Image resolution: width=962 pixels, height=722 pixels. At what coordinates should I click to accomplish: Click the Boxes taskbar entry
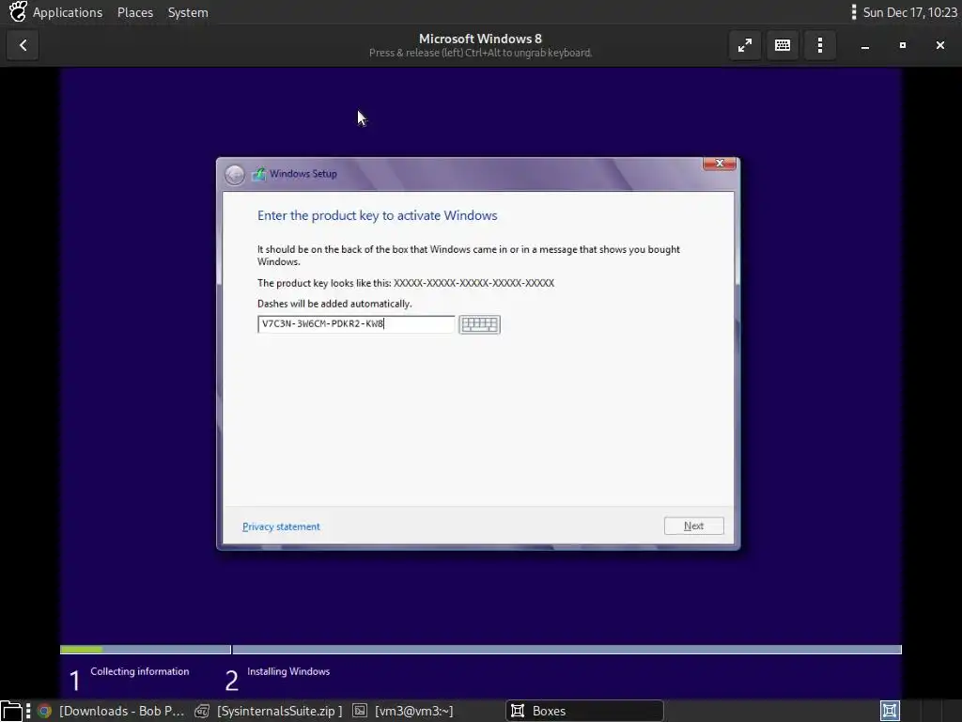pyautogui.click(x=584, y=711)
